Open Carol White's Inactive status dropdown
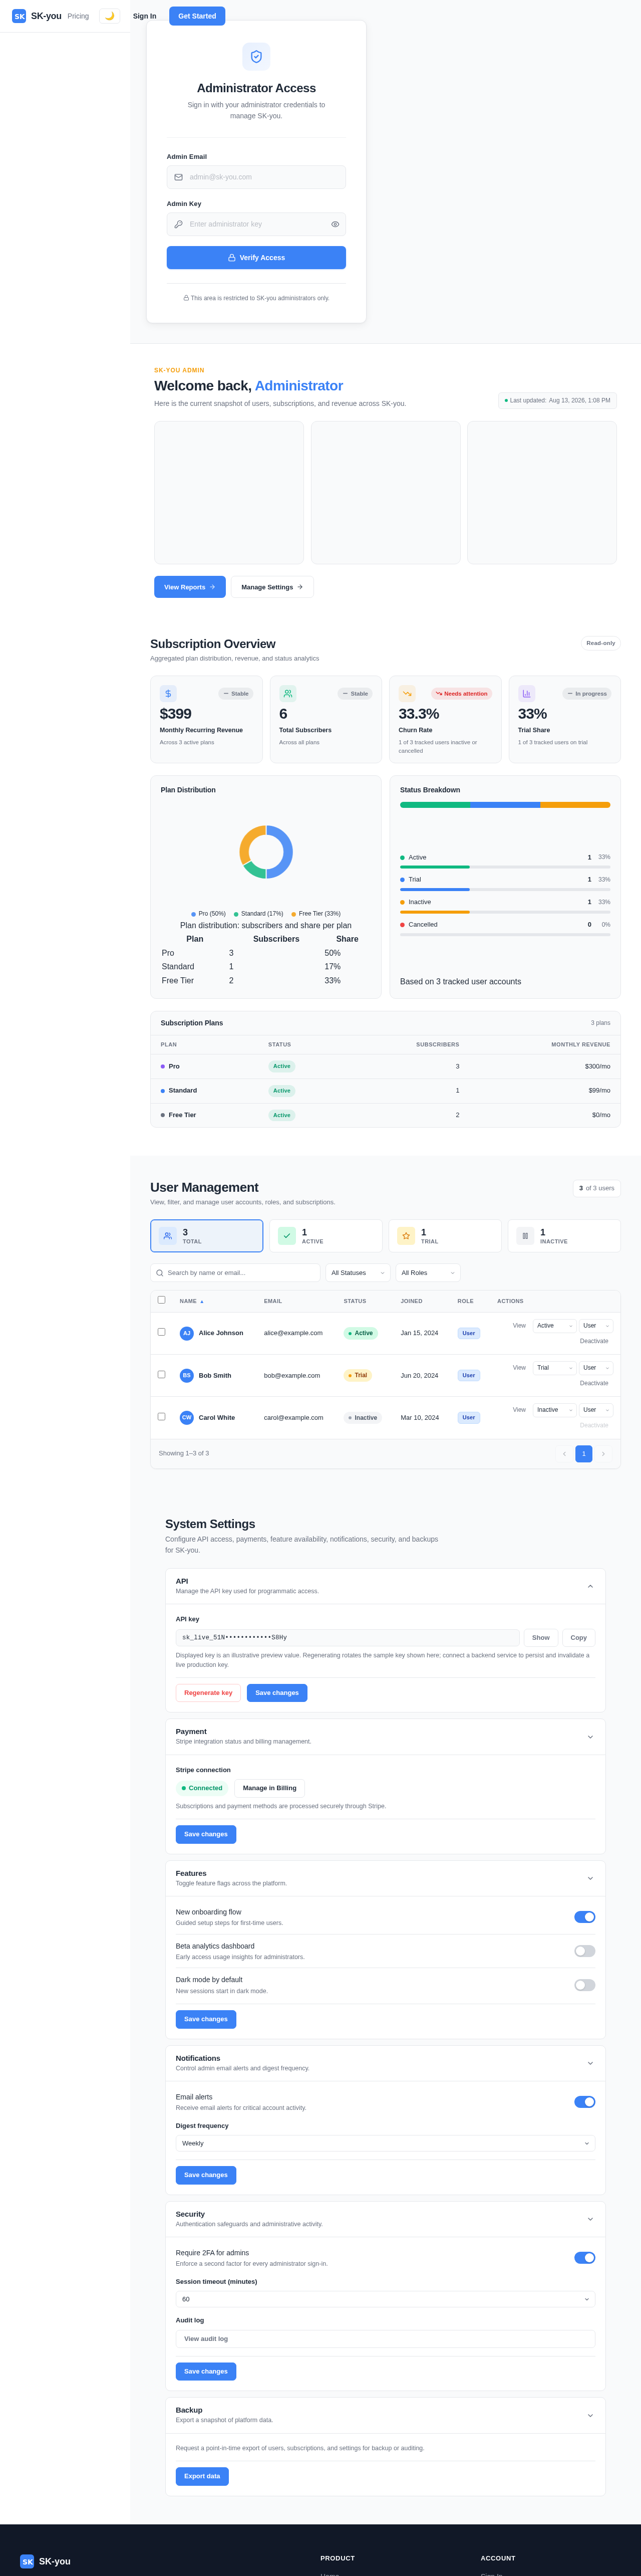This screenshot has height=2576, width=641. coord(554,1410)
